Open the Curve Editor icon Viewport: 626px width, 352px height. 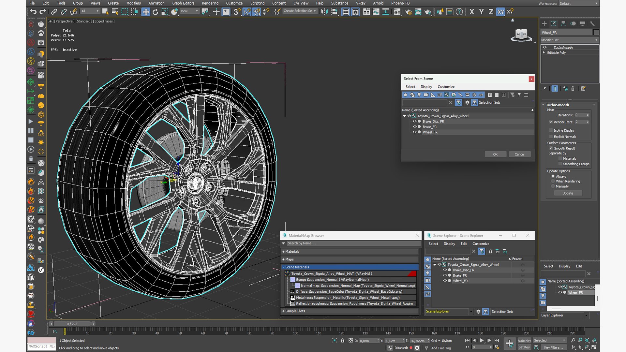coord(376,12)
